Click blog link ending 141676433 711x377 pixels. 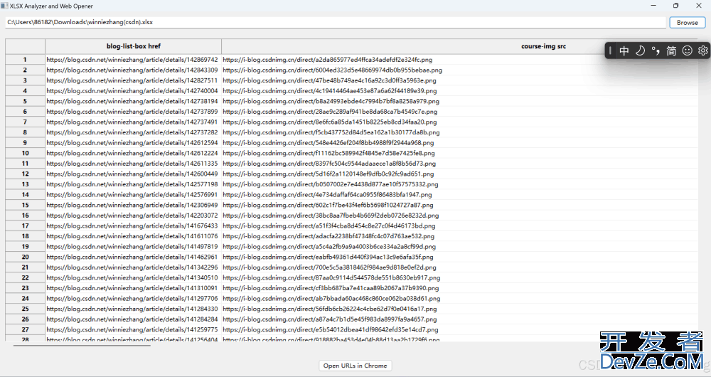[x=132, y=225]
